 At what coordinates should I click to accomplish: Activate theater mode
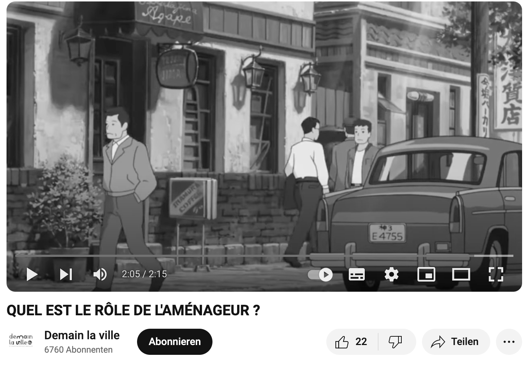[x=461, y=275]
